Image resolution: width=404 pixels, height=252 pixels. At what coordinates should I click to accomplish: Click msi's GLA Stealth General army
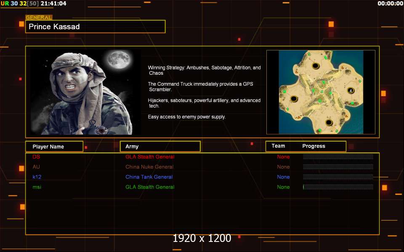[x=150, y=187]
